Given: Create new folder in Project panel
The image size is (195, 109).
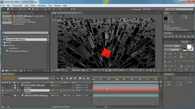Looking at the screenshot, I should 6,71.
